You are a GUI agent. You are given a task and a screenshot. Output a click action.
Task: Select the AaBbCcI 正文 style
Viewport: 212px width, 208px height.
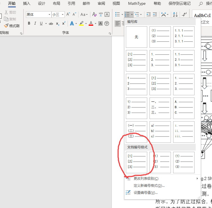click(202, 18)
